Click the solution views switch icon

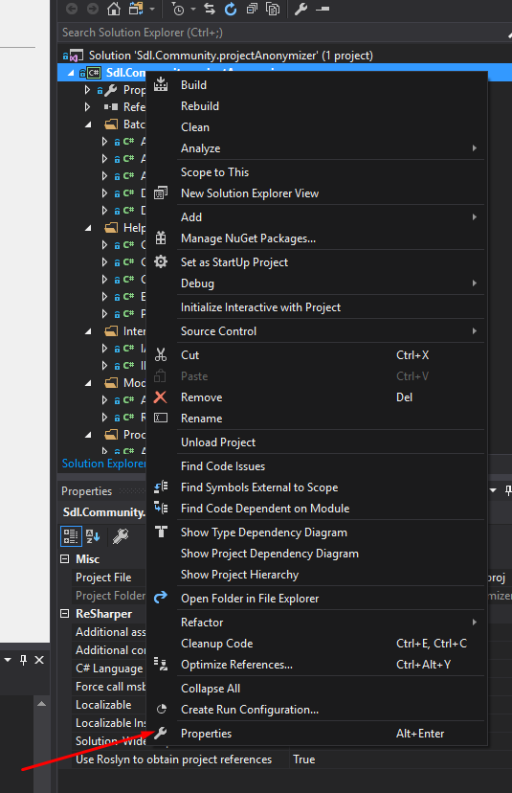click(x=137, y=9)
